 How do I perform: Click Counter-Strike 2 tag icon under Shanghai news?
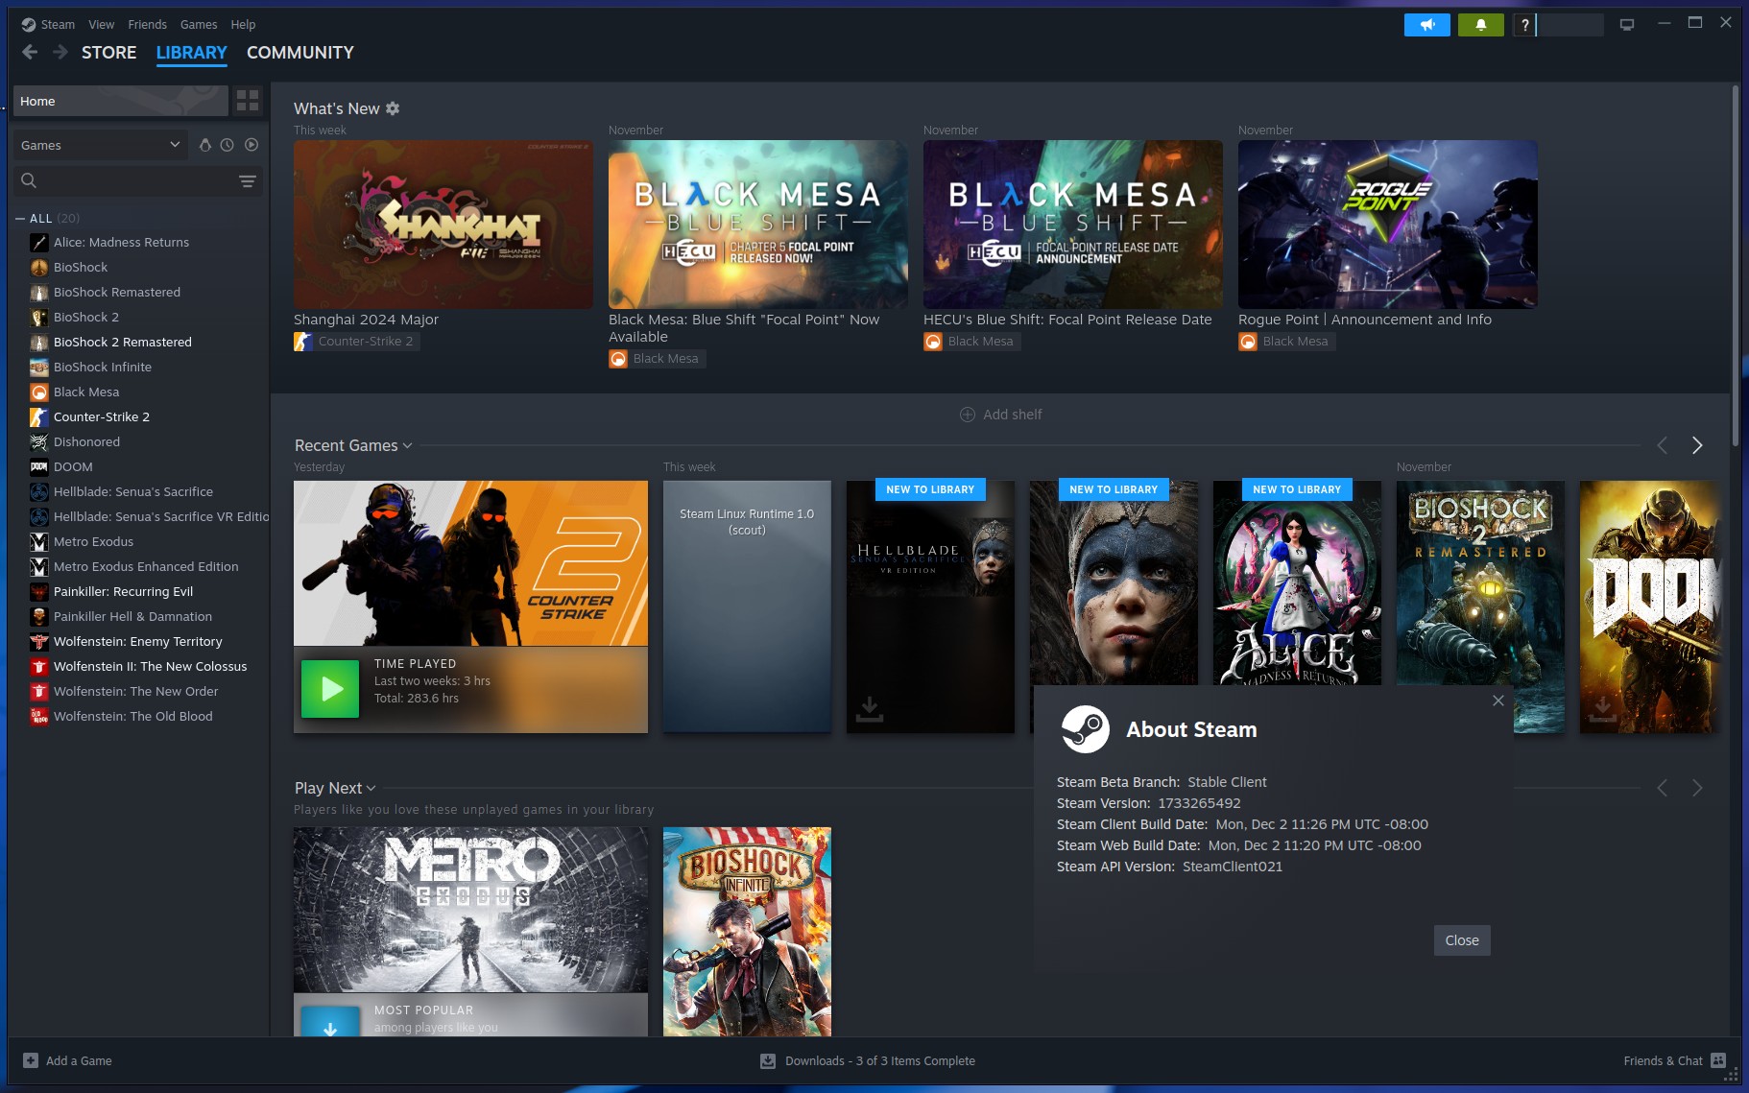click(x=303, y=341)
